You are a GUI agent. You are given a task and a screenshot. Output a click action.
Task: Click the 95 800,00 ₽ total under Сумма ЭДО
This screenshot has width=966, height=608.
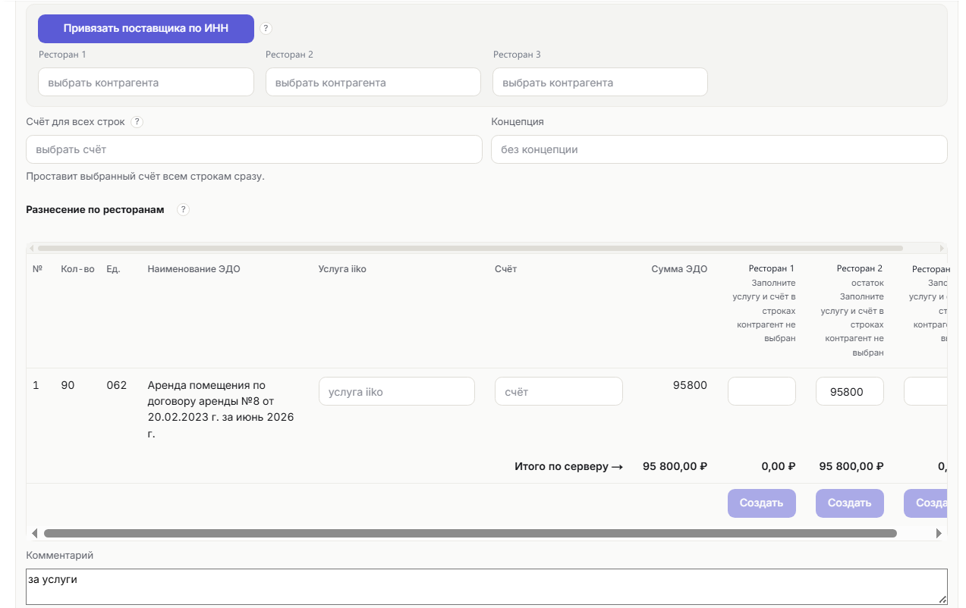(x=675, y=467)
